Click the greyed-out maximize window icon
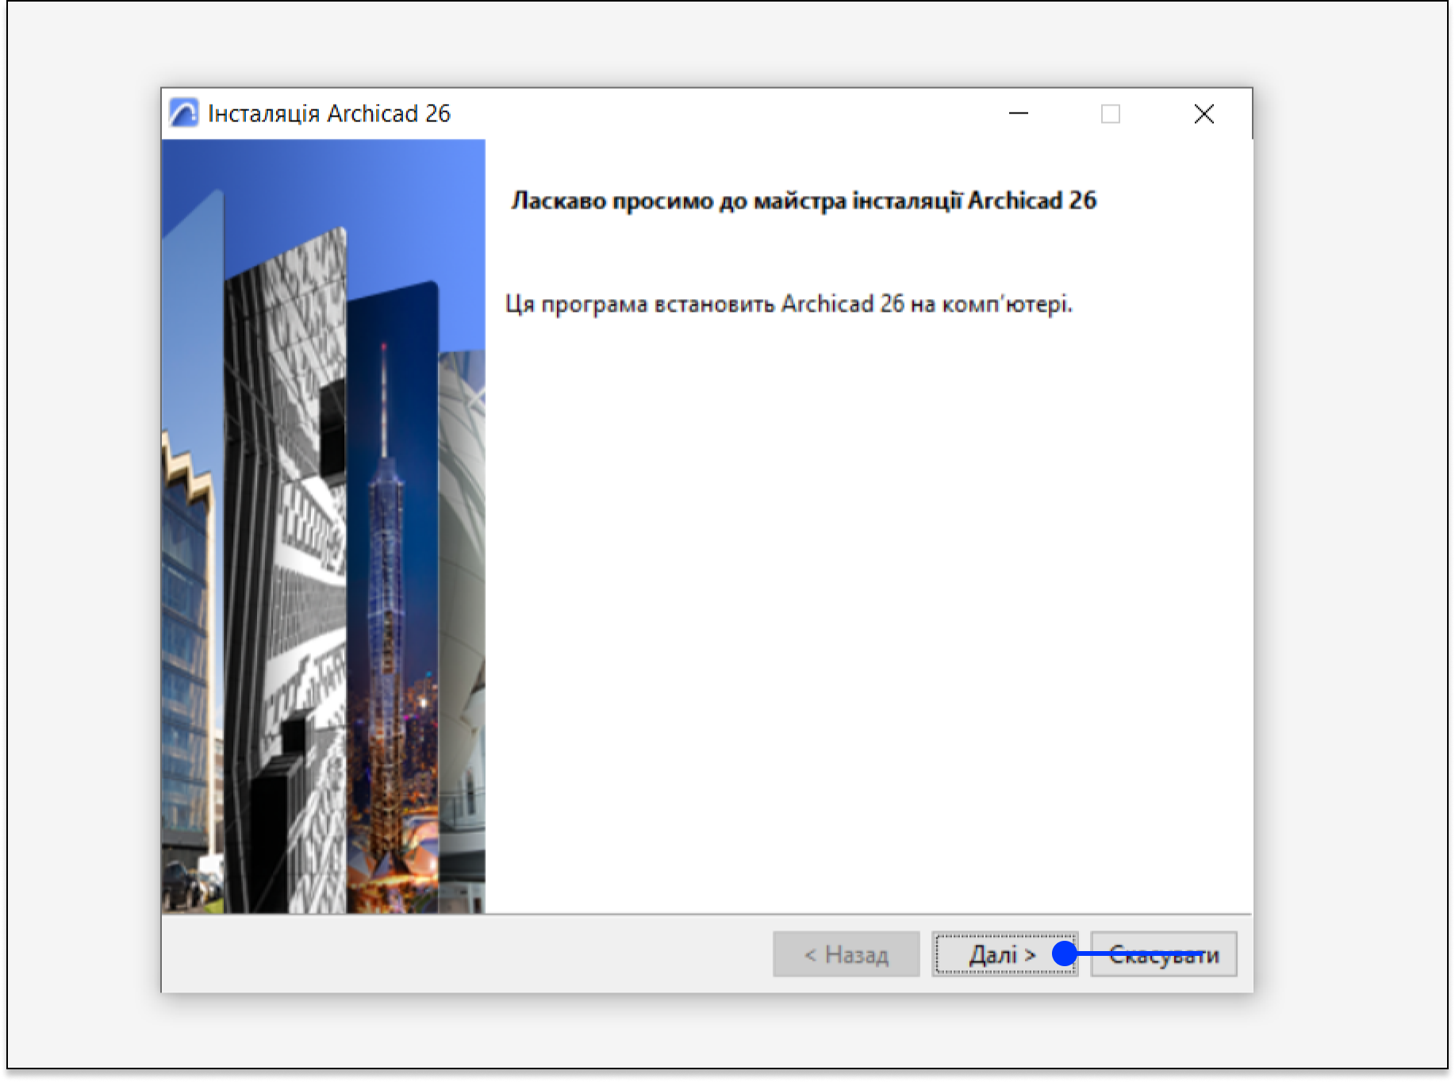Screen dimensions: 1455x1082 (1111, 113)
